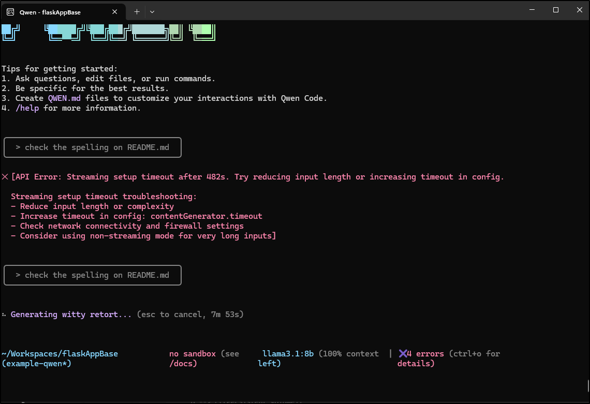Click first 'check the spelling on README.md' prompt box
590x404 pixels.
[x=93, y=147]
